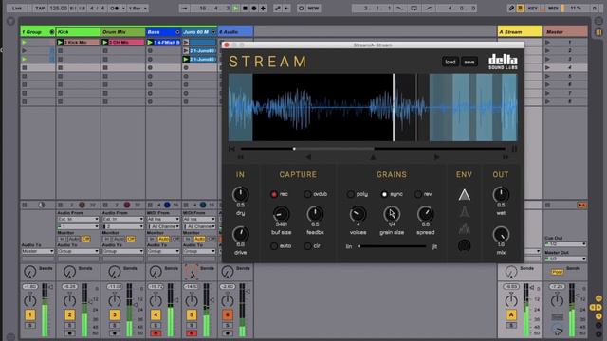Select the jagged multi-peak envelope shape in Stream

pos(464,228)
